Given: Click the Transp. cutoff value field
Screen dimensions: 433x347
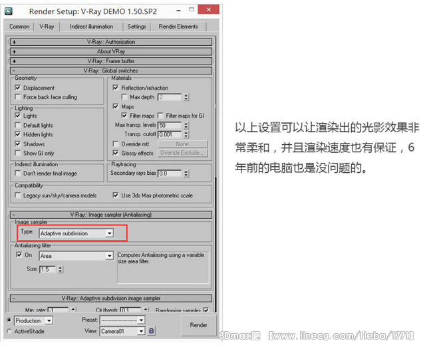Looking at the screenshot, I should (x=170, y=134).
